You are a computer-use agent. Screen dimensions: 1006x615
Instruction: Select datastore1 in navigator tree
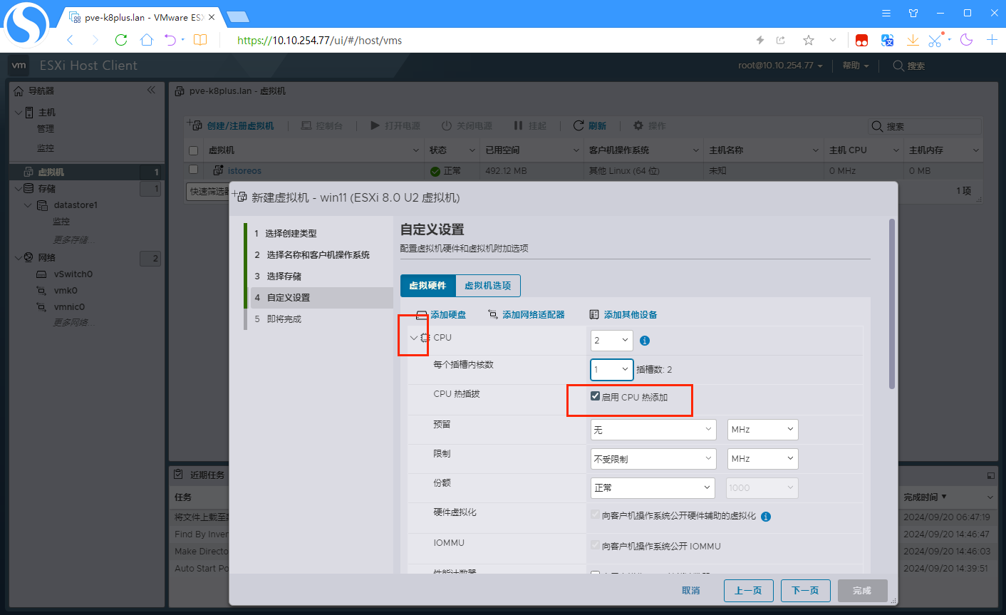click(76, 205)
